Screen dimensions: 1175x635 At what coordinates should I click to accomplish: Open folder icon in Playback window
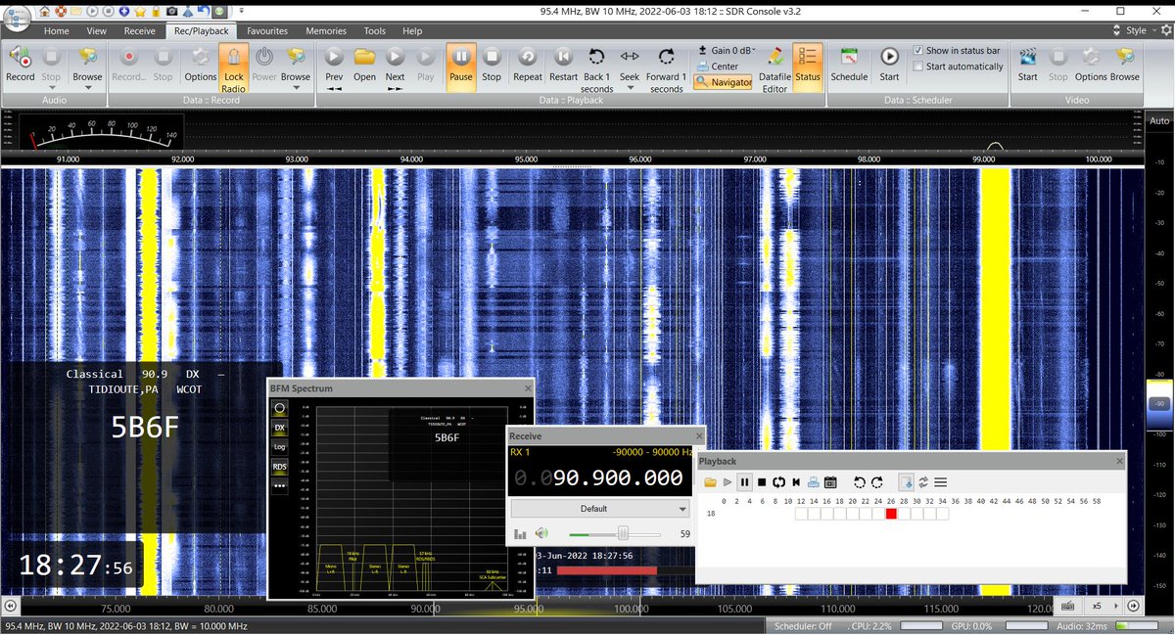(x=710, y=482)
